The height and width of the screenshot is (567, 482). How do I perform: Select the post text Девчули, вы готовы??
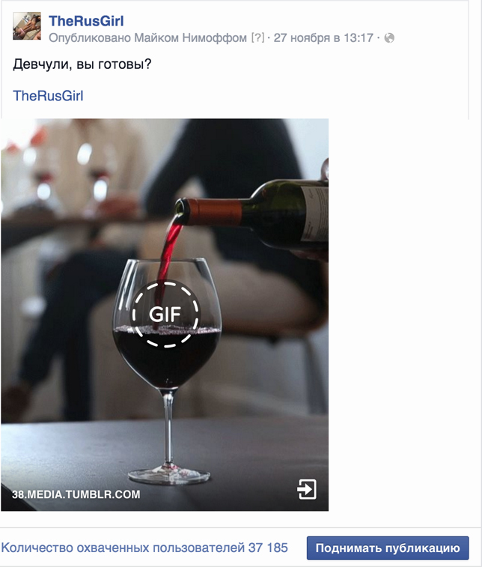point(82,64)
